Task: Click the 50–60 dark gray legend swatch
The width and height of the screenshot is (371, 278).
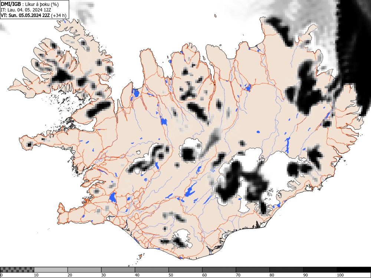Action: coord(185,270)
